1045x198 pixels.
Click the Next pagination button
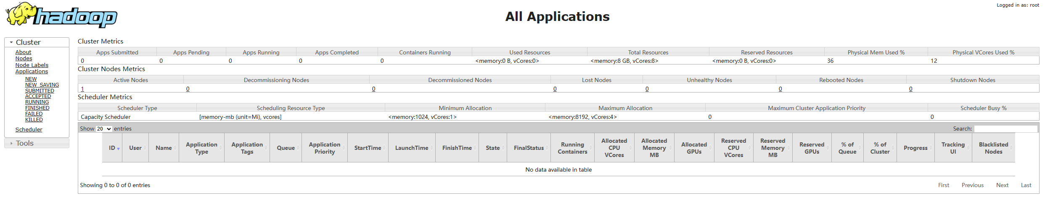coord(1002,185)
